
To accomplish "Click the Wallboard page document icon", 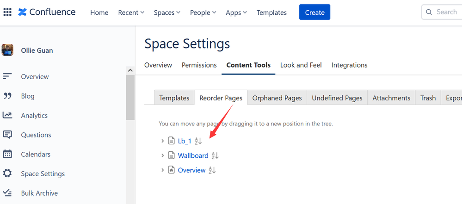I will coord(171,155).
